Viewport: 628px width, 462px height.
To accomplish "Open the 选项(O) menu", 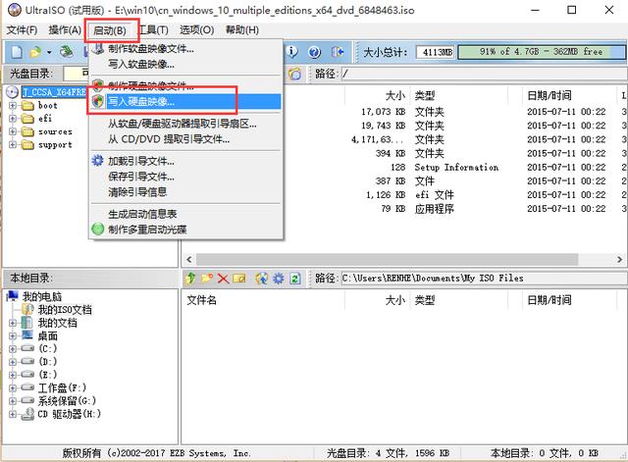I will 196,30.
